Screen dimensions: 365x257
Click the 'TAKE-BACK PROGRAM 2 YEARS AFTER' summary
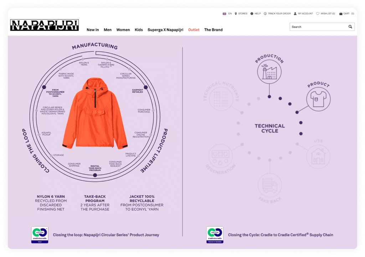95,203
